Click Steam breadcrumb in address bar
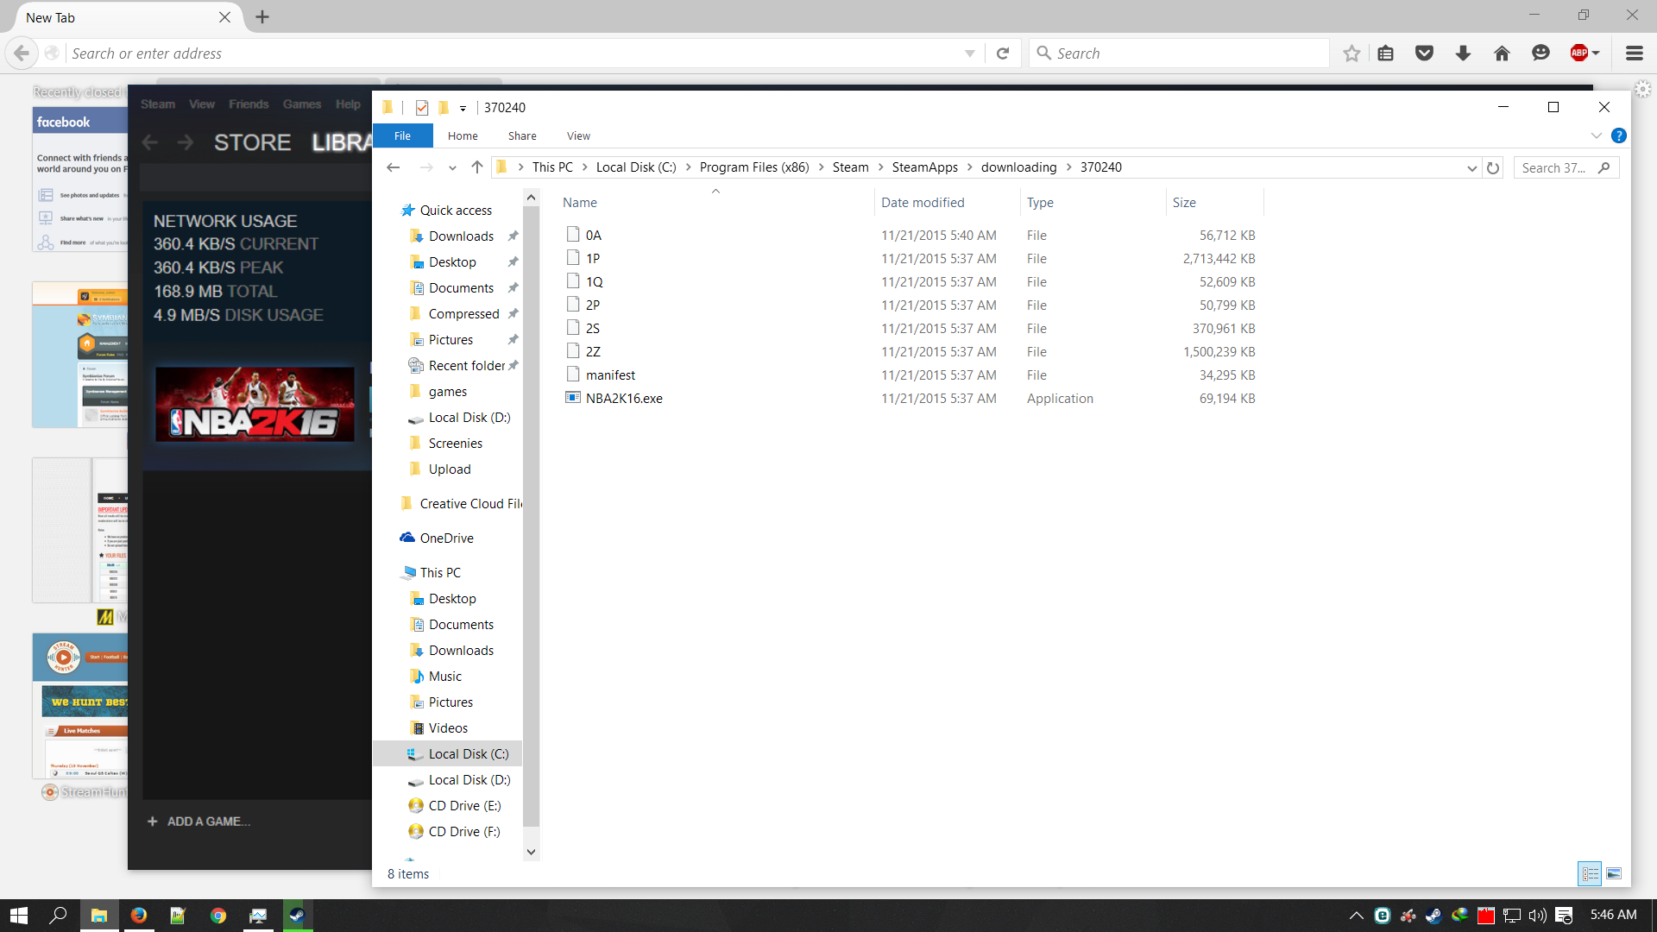This screenshot has width=1657, height=932. (850, 167)
